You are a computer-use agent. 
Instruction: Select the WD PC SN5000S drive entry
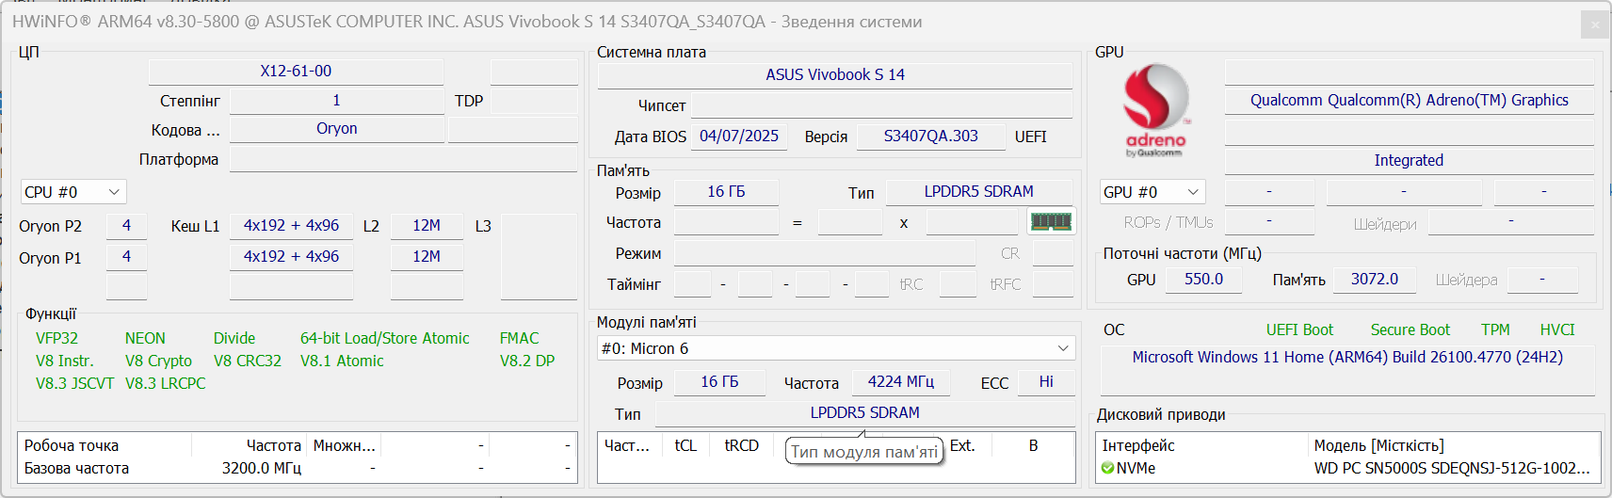tap(1452, 468)
